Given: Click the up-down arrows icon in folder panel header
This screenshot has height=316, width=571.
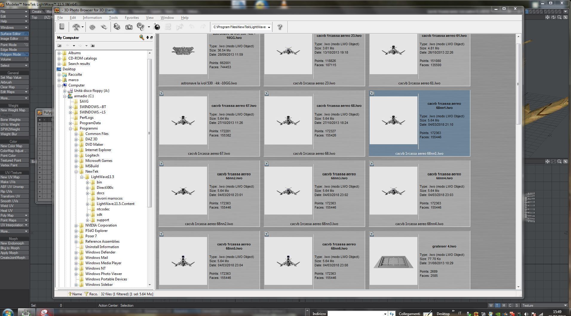Looking at the screenshot, I should click(147, 37).
